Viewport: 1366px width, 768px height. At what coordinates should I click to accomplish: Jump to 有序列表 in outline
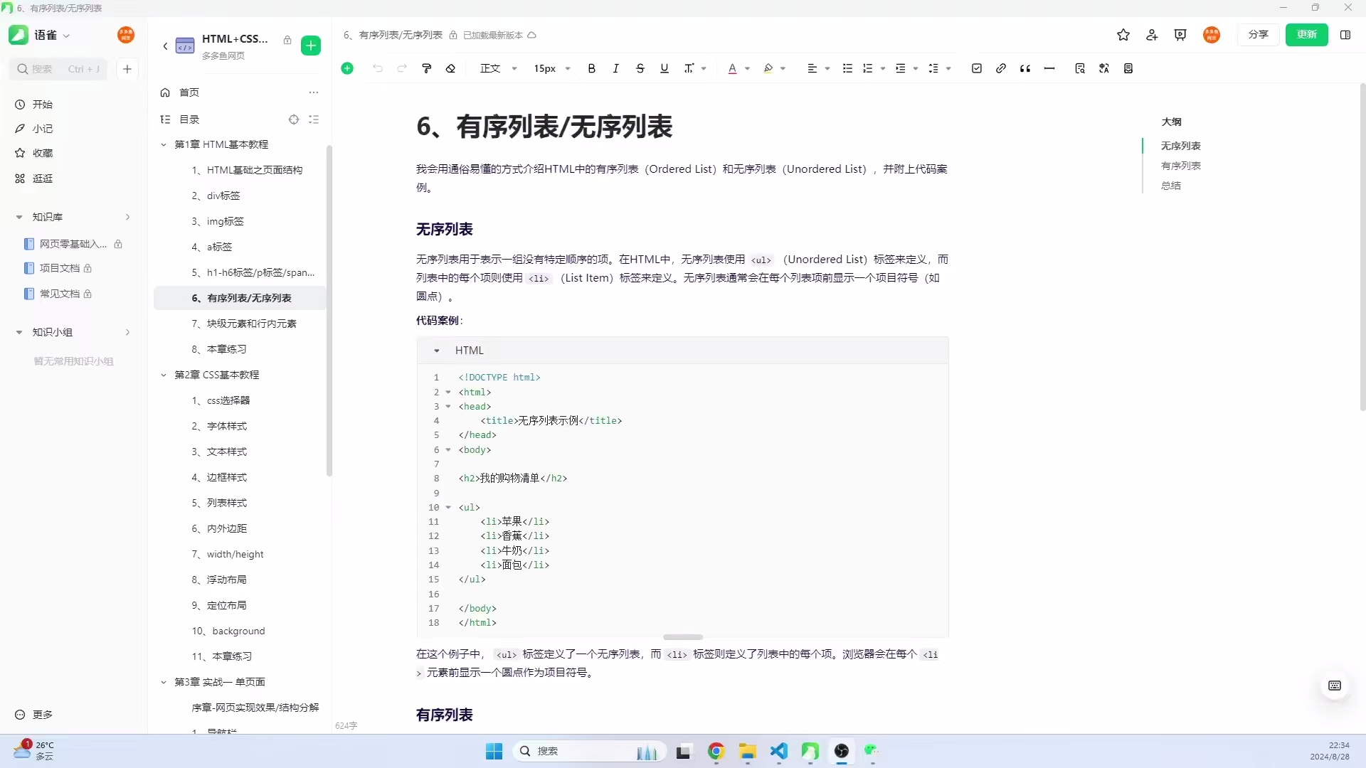click(x=1180, y=166)
